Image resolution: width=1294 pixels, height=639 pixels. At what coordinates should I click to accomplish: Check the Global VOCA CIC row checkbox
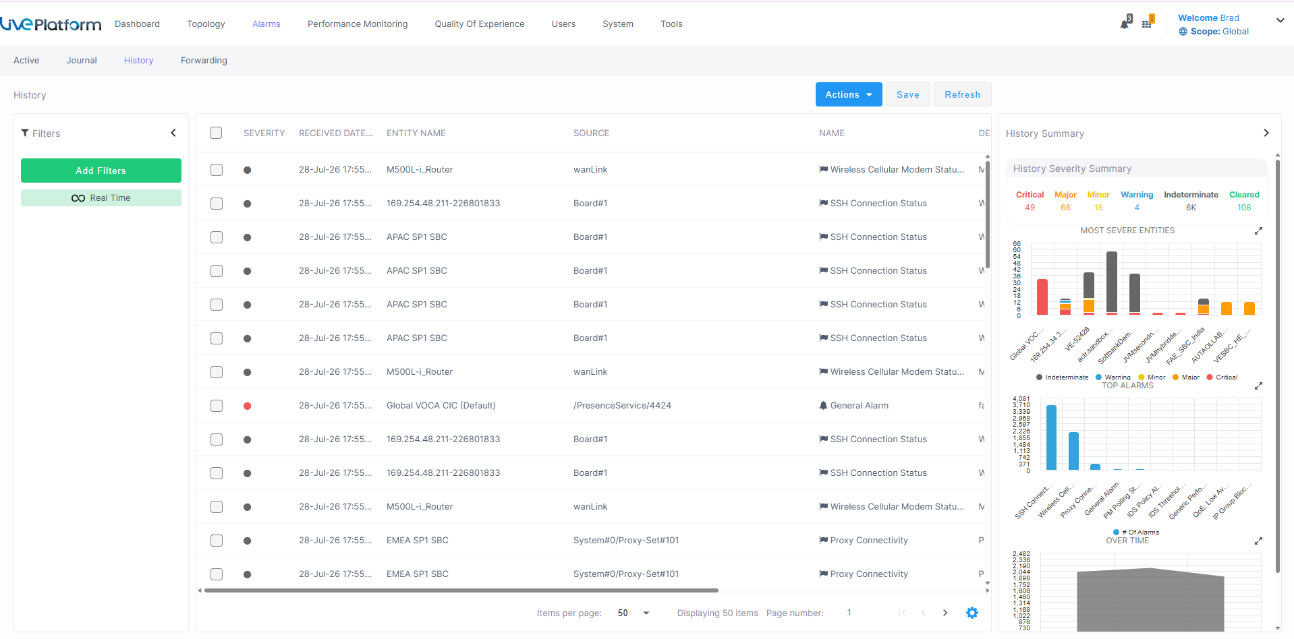coord(217,406)
